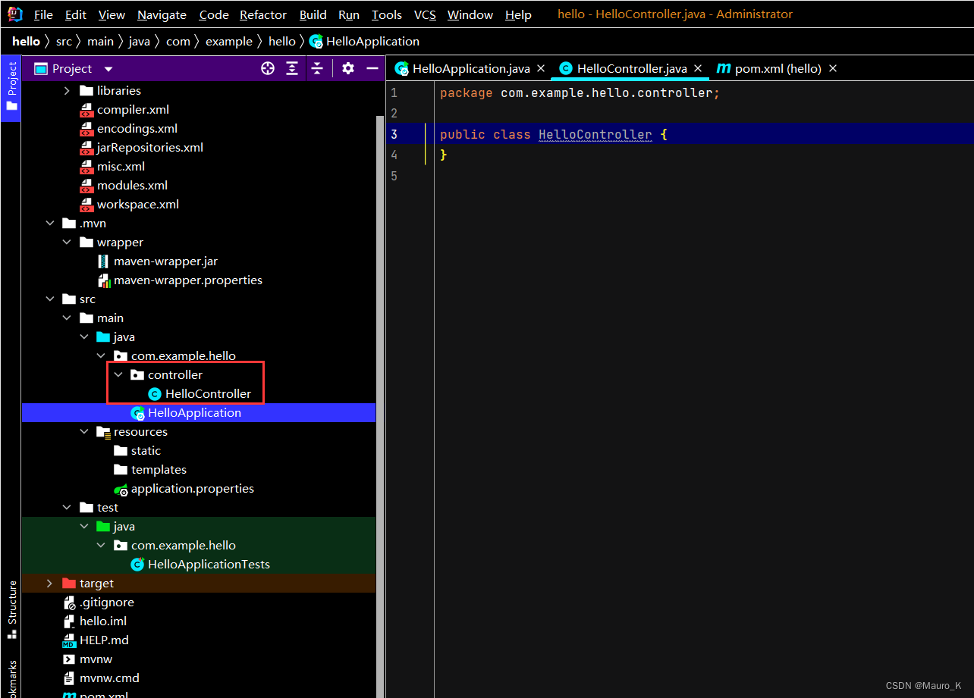Screen dimensions: 974x698
Task: Open the VCS menu
Action: [x=425, y=14]
